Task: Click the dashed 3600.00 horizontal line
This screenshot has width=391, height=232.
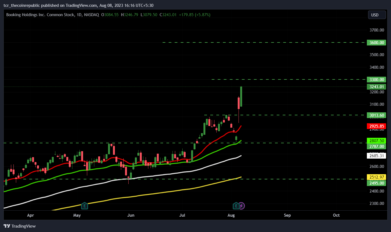Action: point(264,42)
